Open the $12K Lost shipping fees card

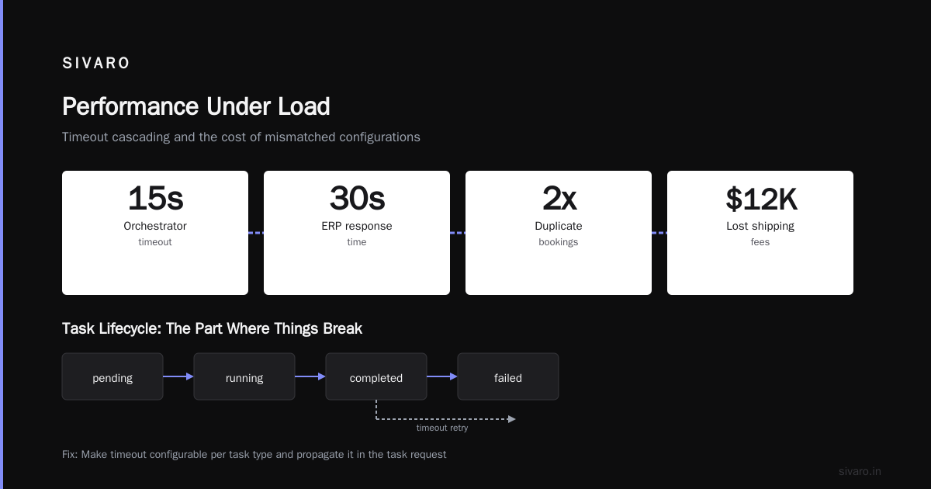tap(760, 233)
